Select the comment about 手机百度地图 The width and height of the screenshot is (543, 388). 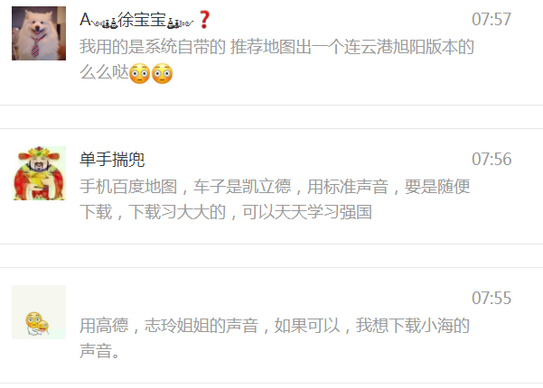coord(275,199)
